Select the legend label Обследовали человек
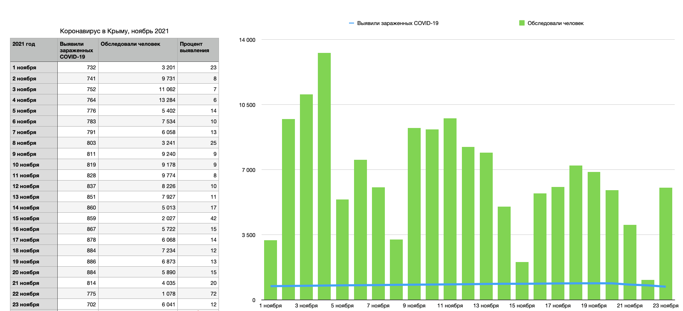The image size is (683, 311). [555, 23]
